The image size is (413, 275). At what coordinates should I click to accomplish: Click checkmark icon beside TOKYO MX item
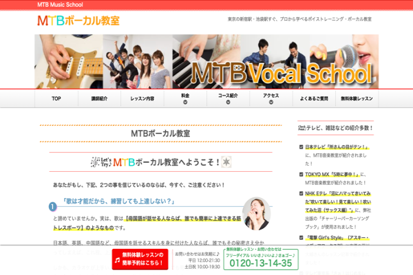tap(301, 174)
